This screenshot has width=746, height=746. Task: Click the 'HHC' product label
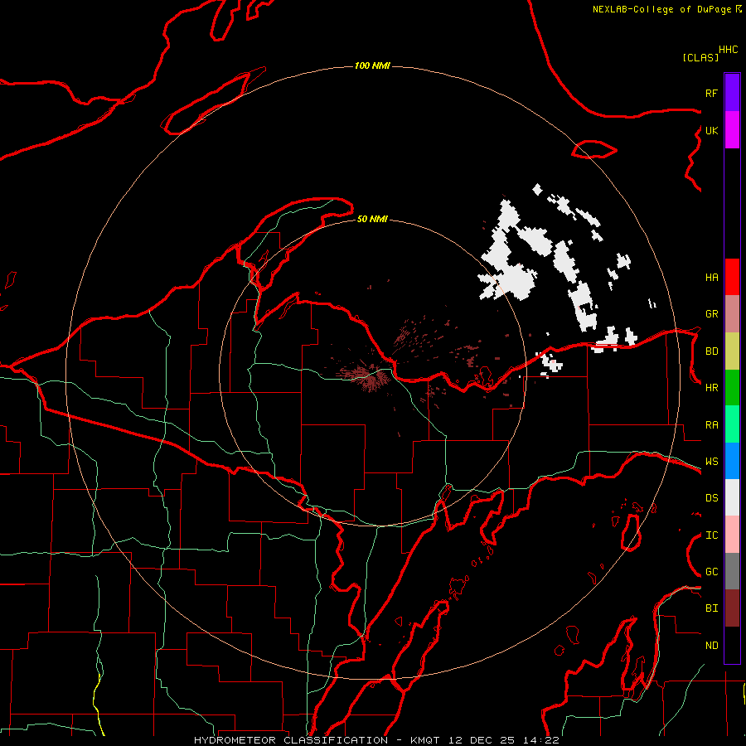point(729,50)
